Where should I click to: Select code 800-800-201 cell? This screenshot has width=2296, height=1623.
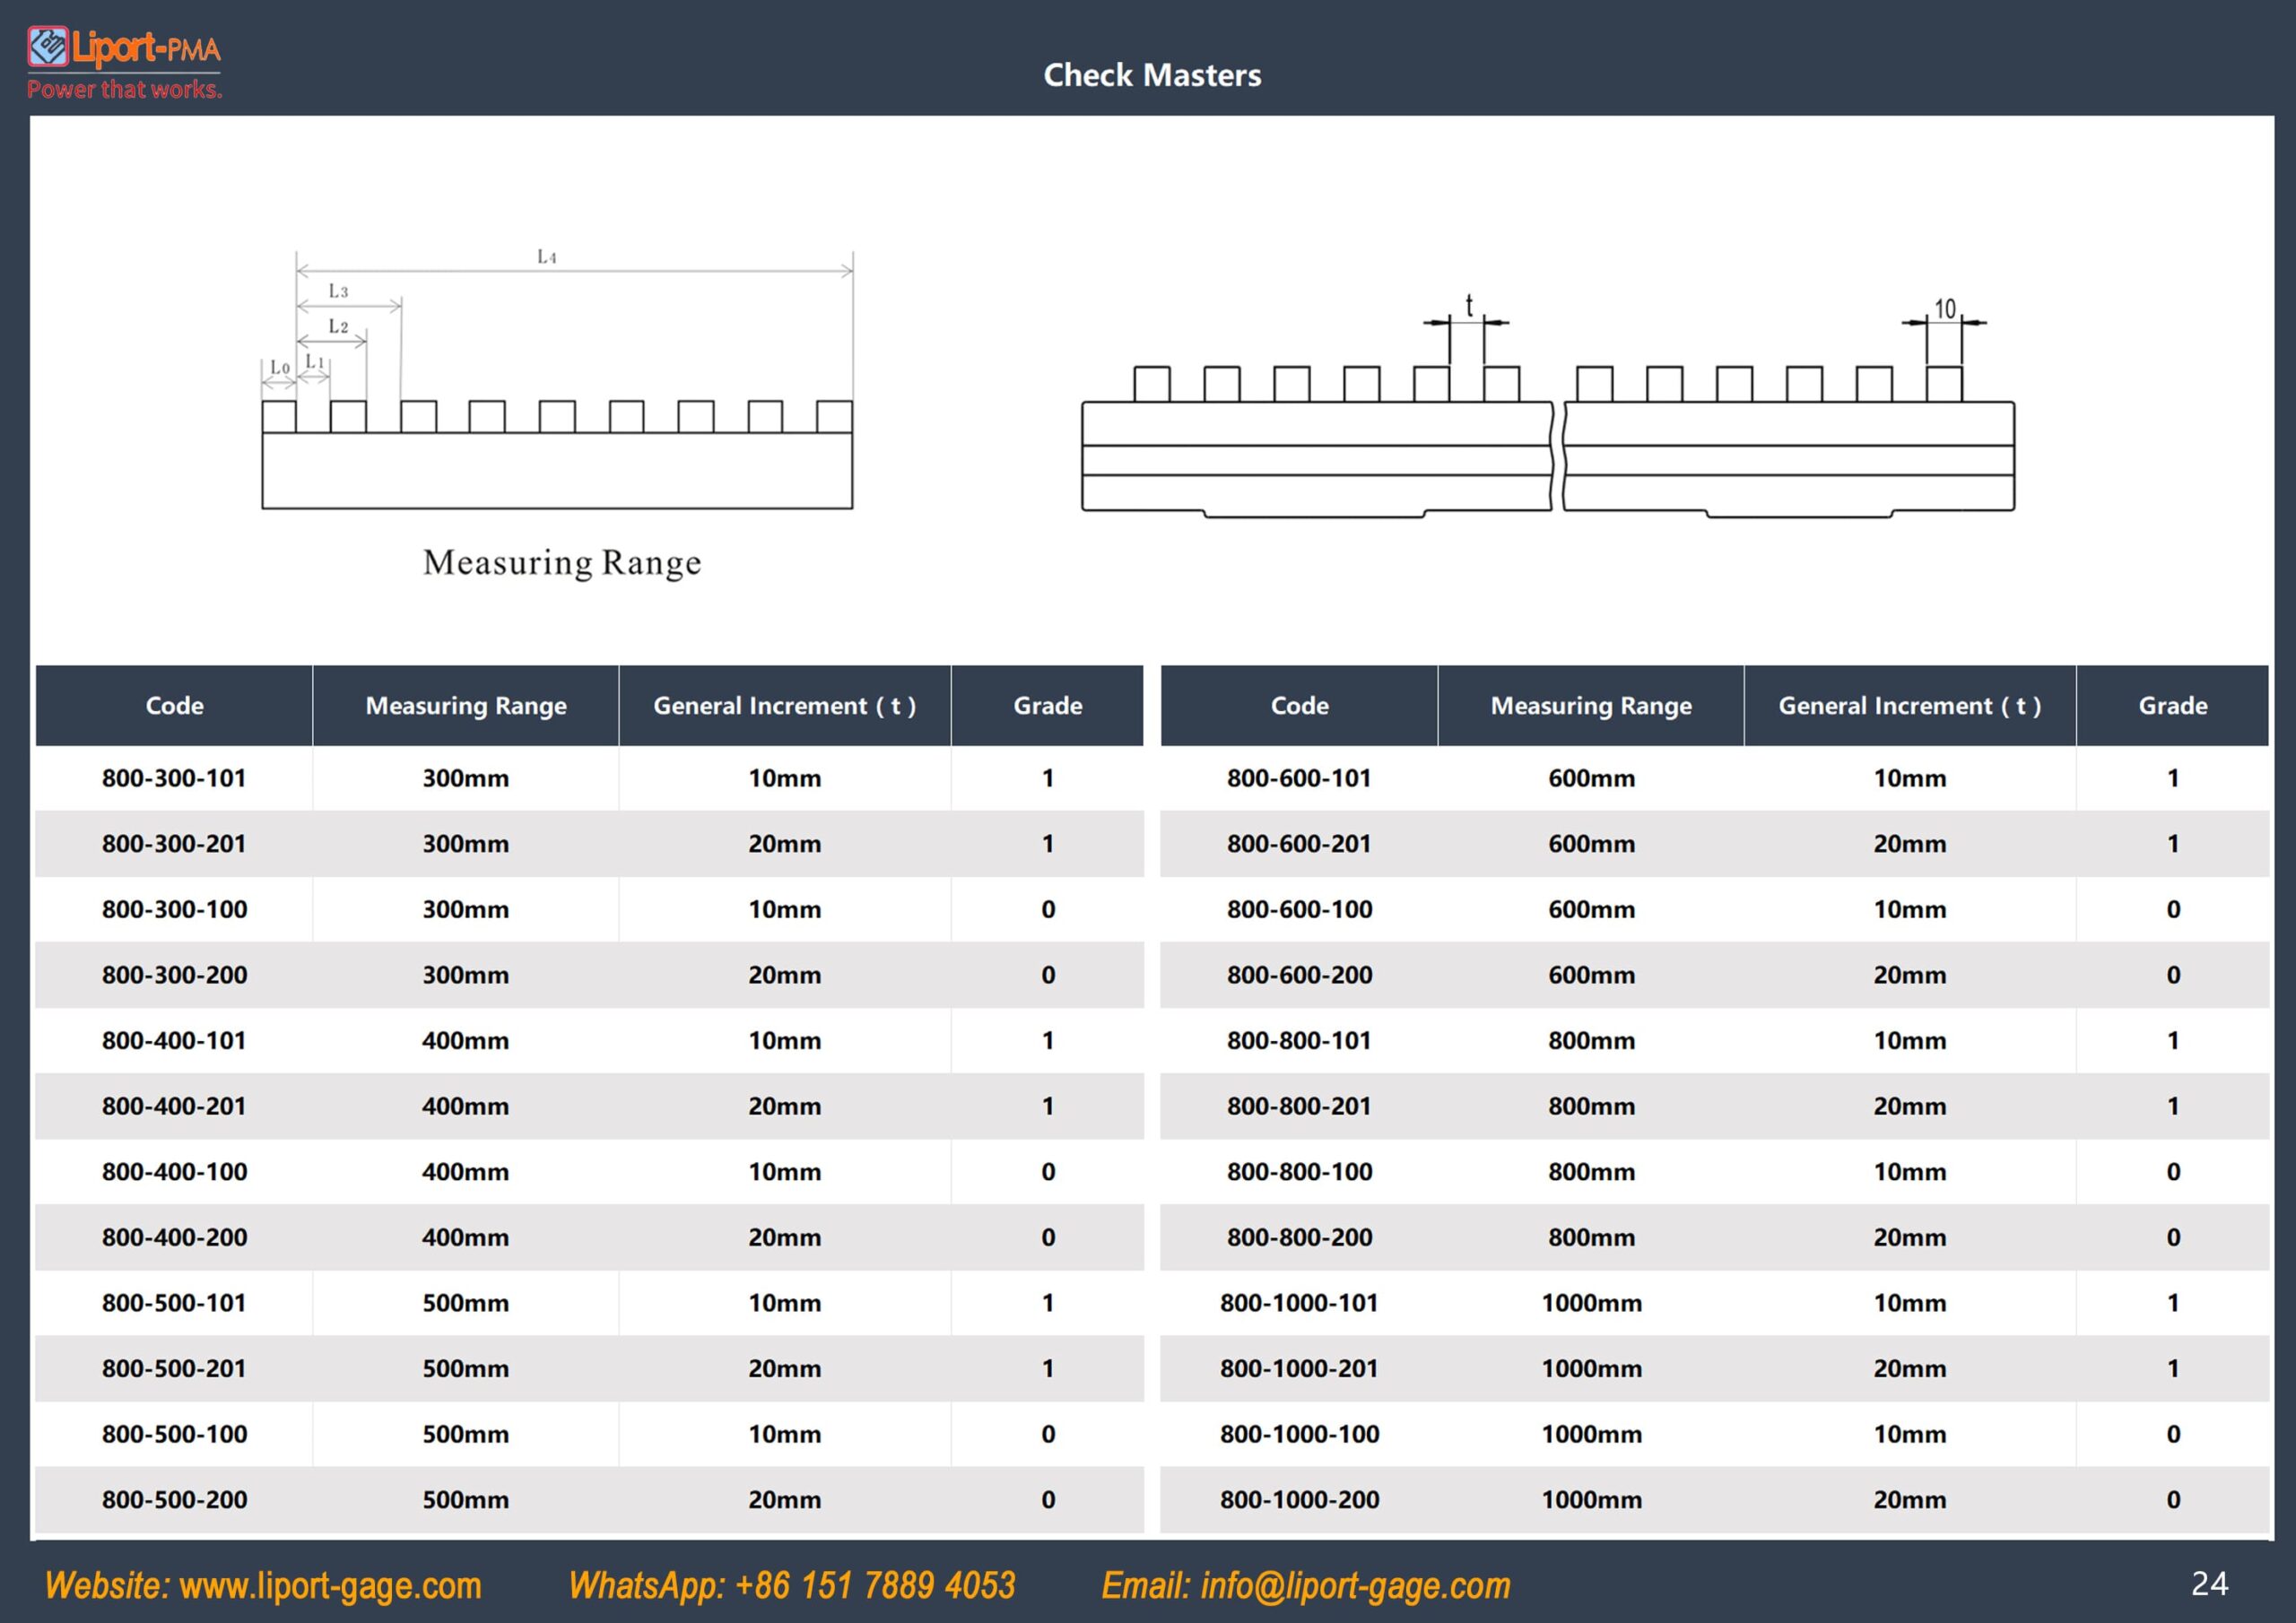(1299, 1106)
